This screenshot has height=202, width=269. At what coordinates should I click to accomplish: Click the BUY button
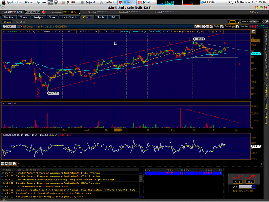(250, 182)
